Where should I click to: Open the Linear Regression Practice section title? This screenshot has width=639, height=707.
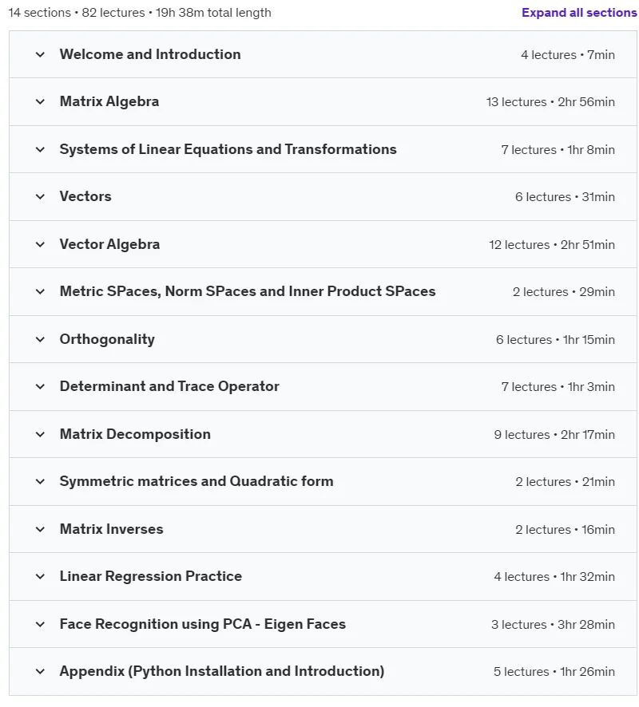pyautogui.click(x=151, y=576)
